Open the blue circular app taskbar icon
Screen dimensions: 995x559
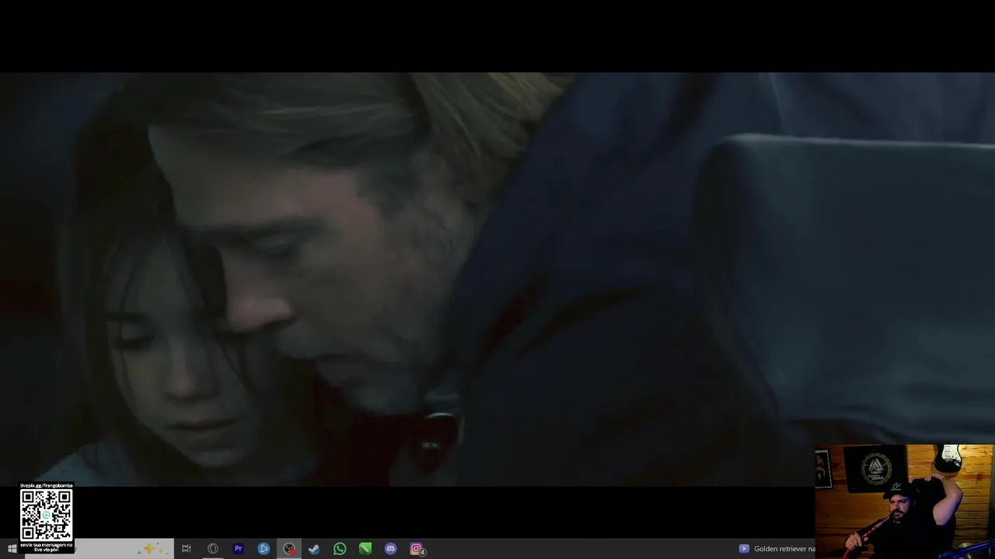(264, 549)
